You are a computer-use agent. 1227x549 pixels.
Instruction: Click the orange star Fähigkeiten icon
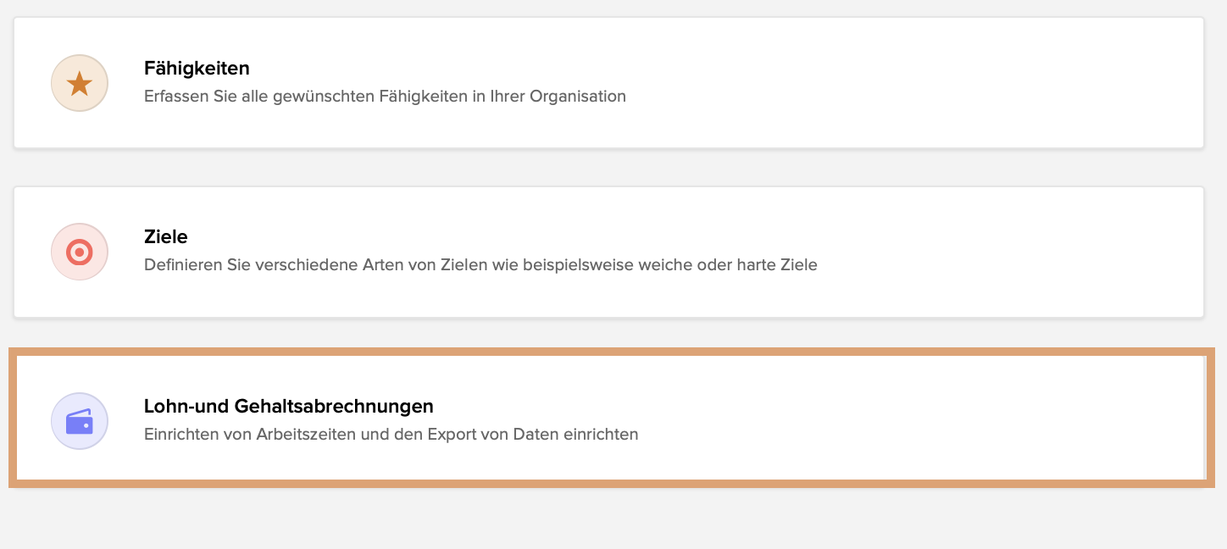80,83
